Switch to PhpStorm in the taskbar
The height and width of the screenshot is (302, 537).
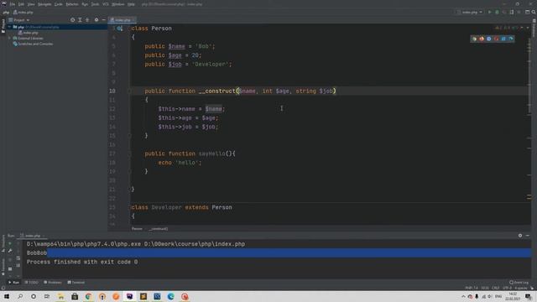129,296
